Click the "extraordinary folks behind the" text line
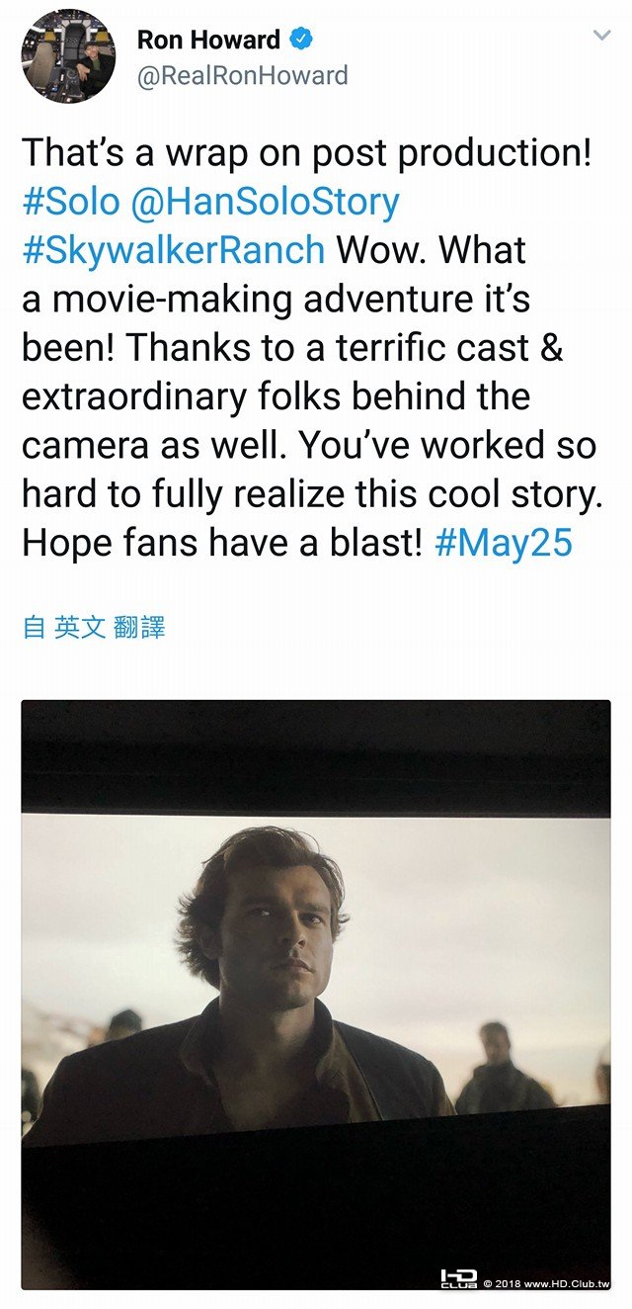 click(276, 395)
